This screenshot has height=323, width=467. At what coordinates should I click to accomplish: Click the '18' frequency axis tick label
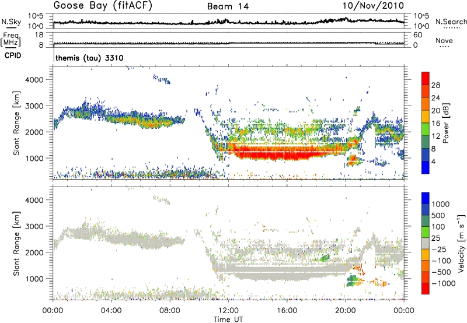coord(39,35)
